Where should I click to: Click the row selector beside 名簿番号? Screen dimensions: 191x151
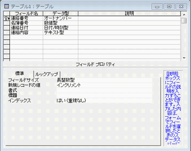click(6, 23)
